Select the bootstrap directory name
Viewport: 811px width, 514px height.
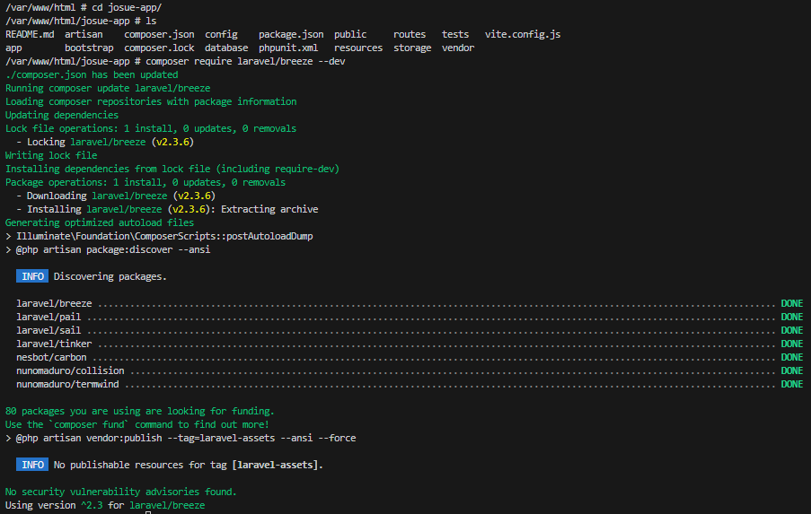(89, 48)
